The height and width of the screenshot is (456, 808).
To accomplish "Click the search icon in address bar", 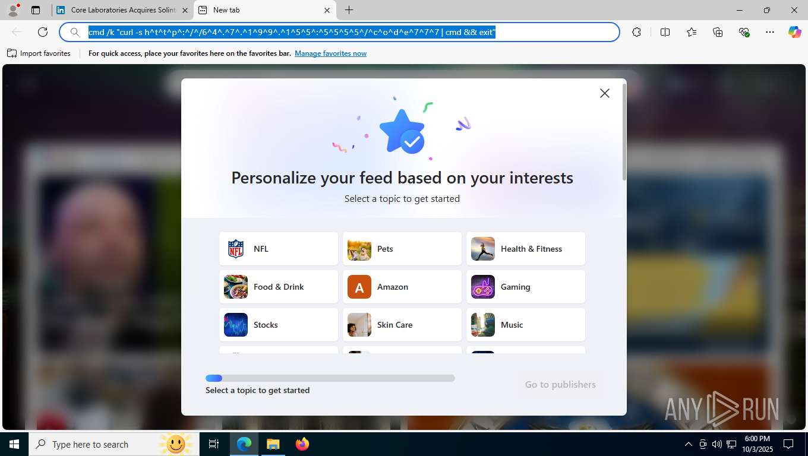I will tap(75, 32).
